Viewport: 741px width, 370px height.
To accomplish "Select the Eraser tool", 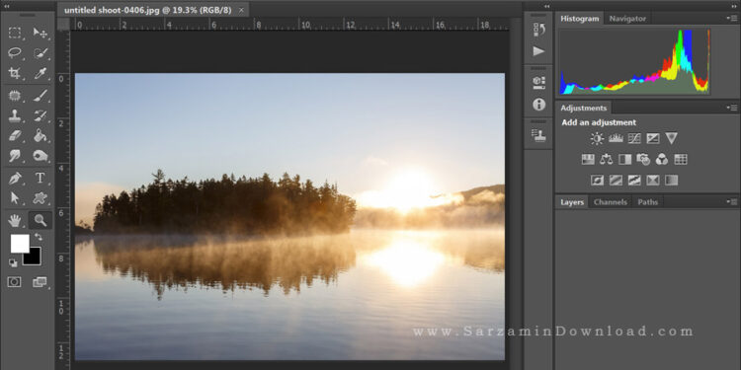I will click(15, 135).
